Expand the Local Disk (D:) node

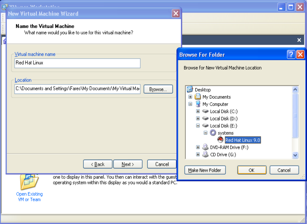pos(198,118)
